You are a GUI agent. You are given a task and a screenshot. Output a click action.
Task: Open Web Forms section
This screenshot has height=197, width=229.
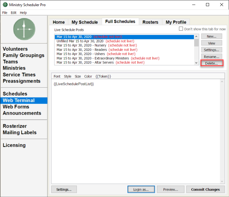16,107
